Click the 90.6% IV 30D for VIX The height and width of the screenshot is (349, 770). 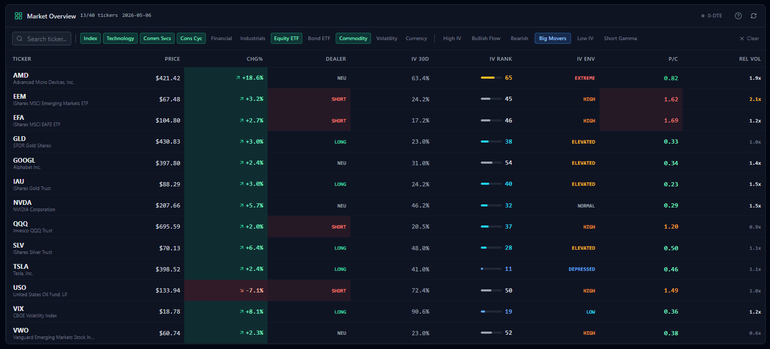point(420,312)
